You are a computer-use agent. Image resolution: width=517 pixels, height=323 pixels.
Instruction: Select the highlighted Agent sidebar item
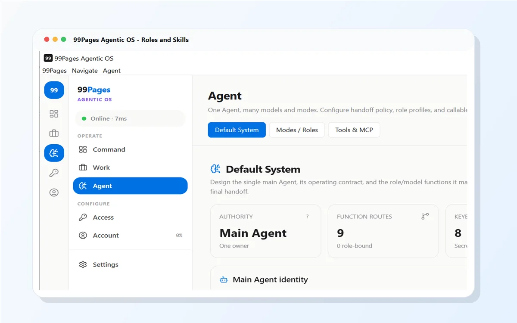coord(130,186)
